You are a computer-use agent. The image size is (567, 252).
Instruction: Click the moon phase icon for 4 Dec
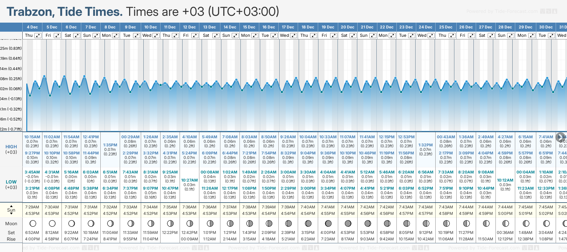pos(33,223)
